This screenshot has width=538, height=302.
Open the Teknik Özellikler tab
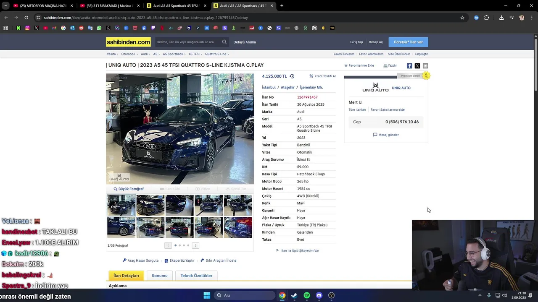(196, 276)
